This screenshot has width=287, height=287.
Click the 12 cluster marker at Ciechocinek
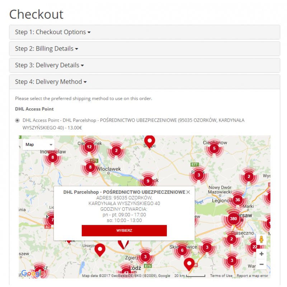click(x=89, y=147)
